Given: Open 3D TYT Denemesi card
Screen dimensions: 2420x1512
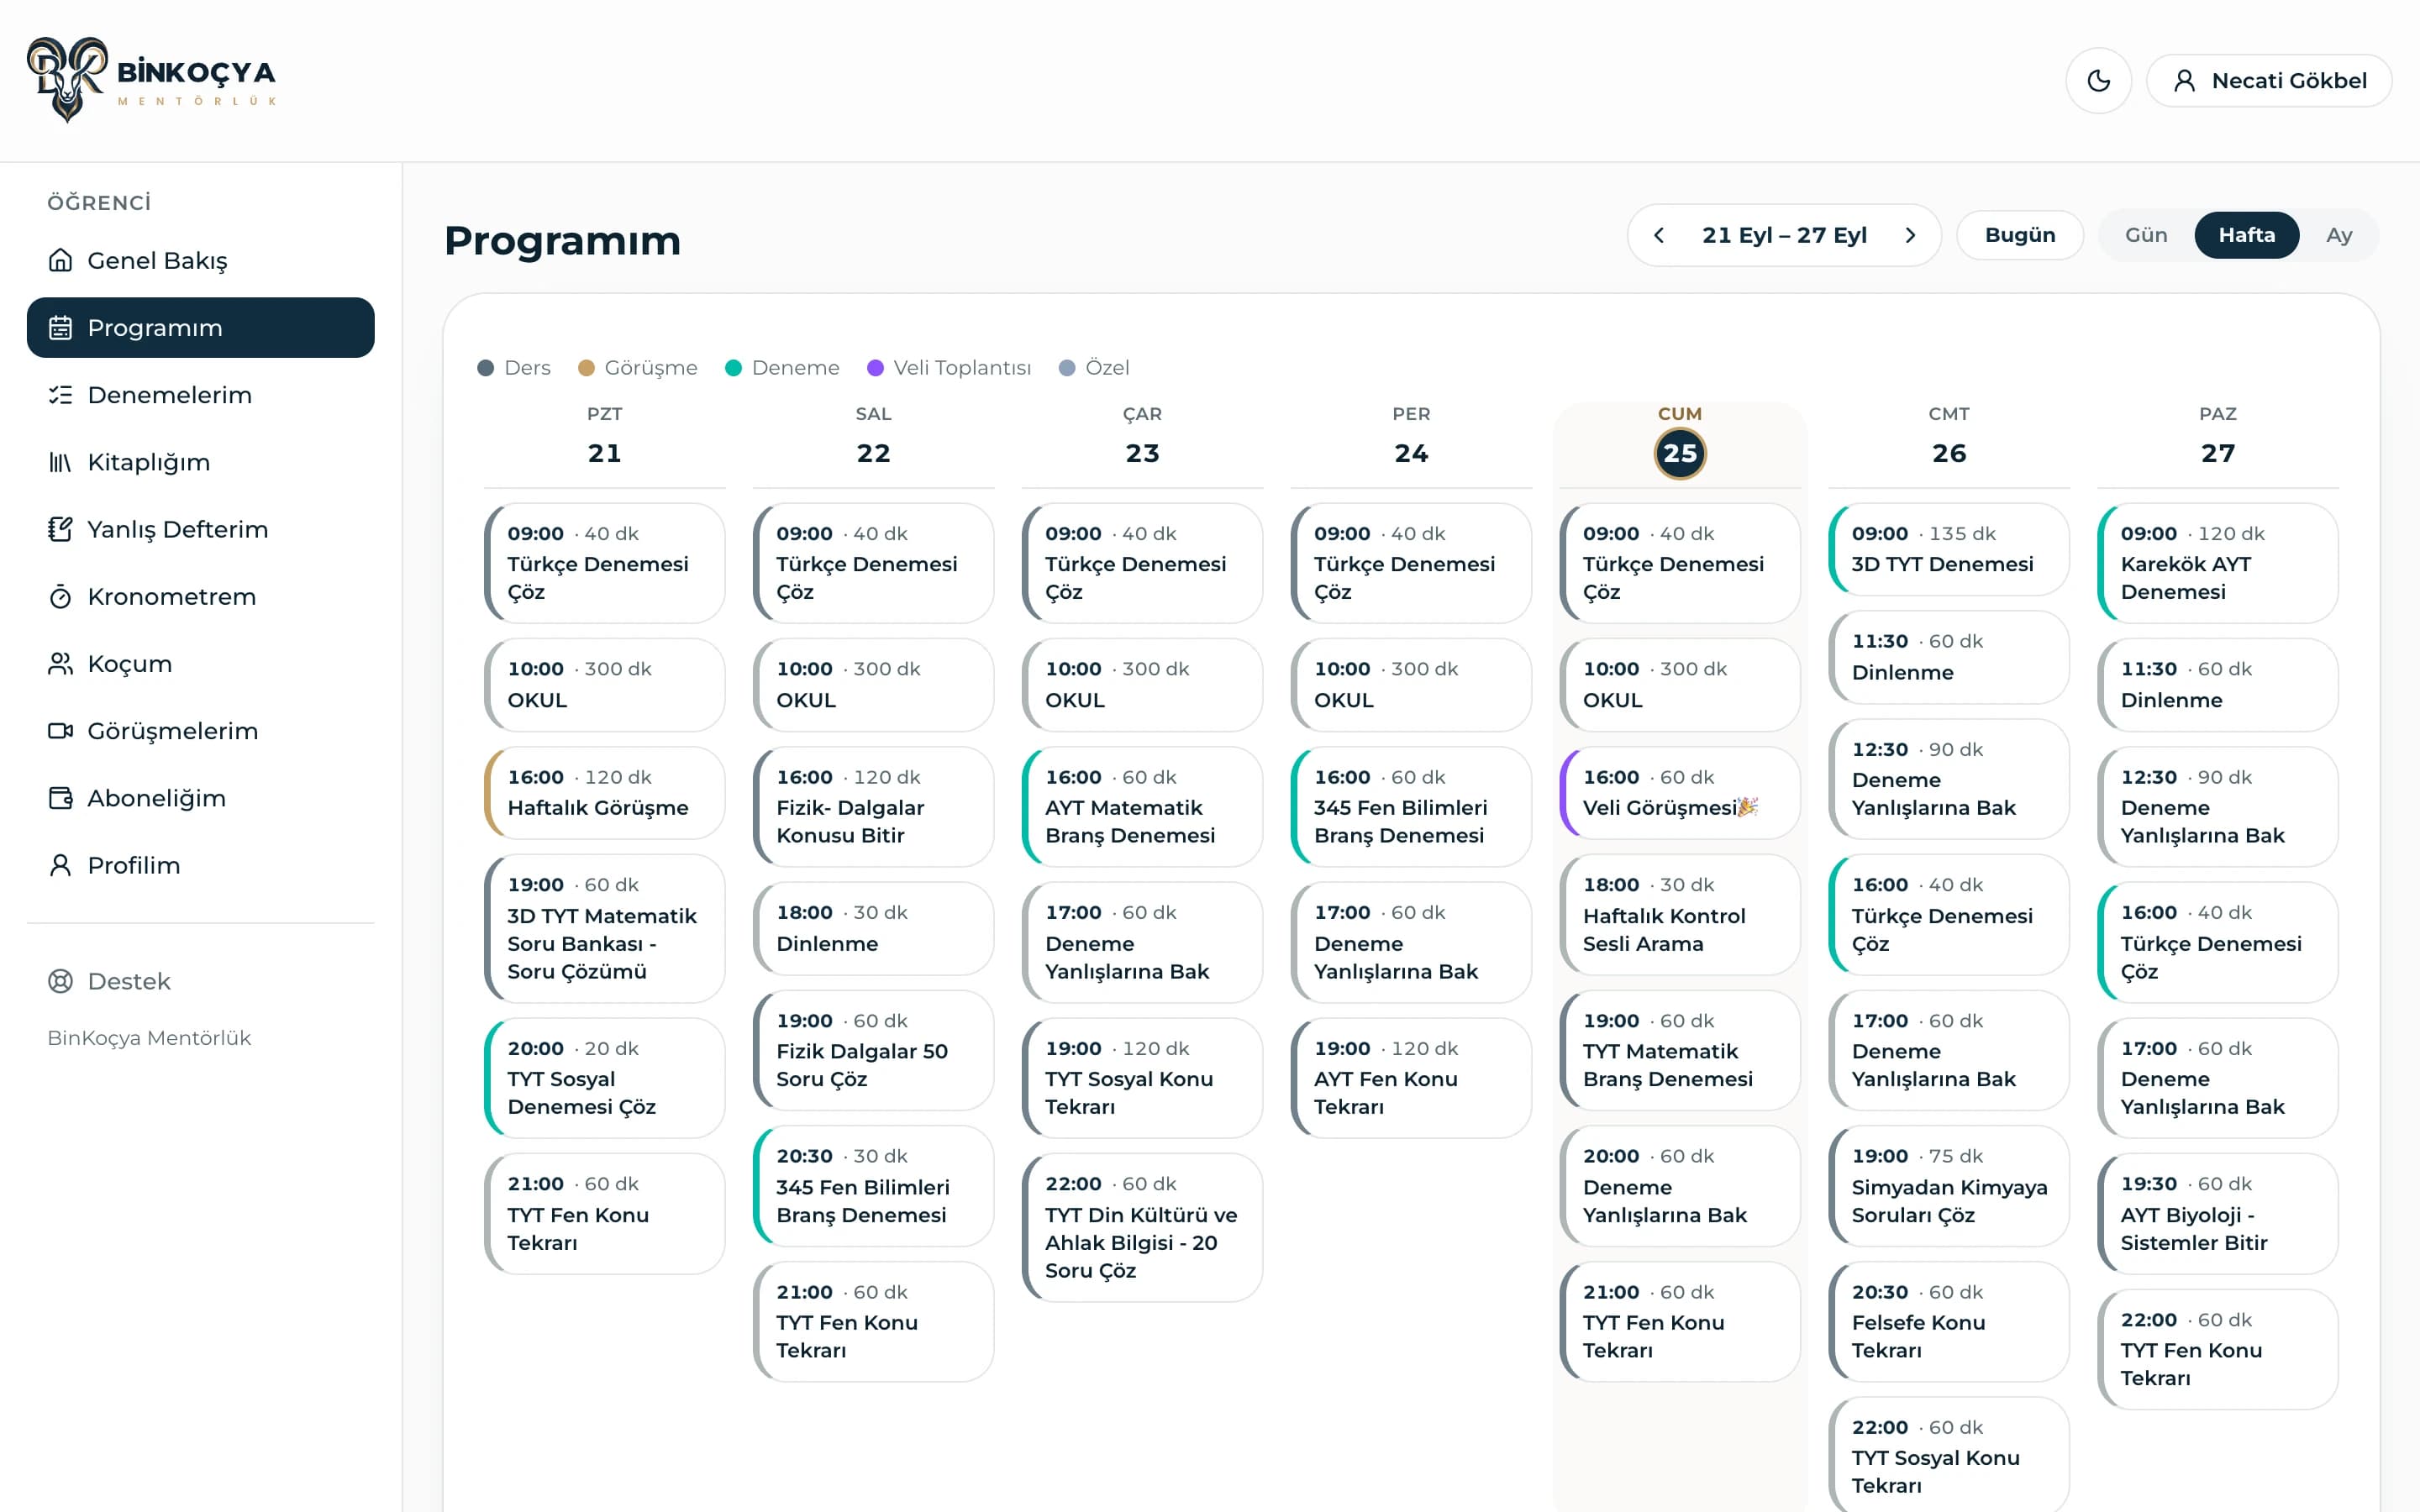Looking at the screenshot, I should [1948, 549].
